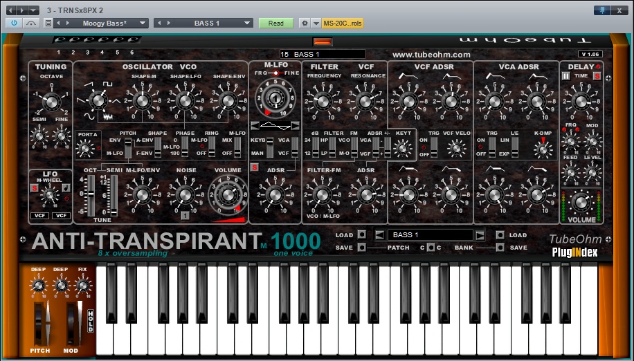Click the pause icon in the Delay section
This screenshot has height=361, width=634.
[565, 75]
